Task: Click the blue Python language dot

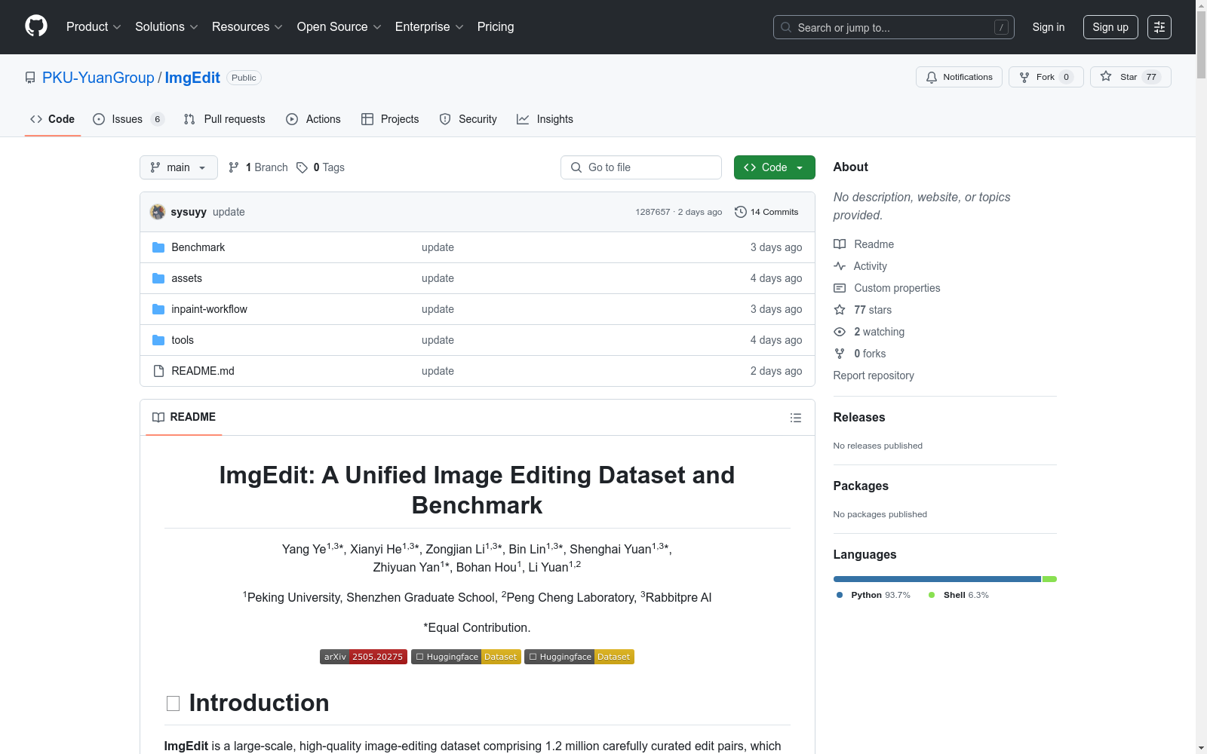Action: click(x=840, y=595)
